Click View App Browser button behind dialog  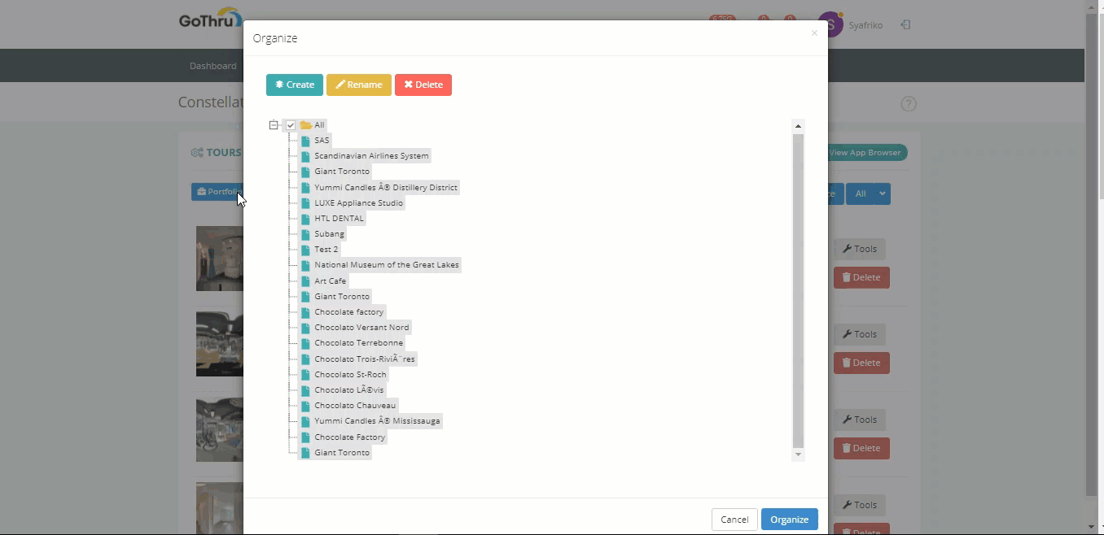(866, 153)
